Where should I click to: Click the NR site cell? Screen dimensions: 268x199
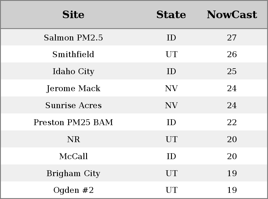pyautogui.click(x=73, y=139)
